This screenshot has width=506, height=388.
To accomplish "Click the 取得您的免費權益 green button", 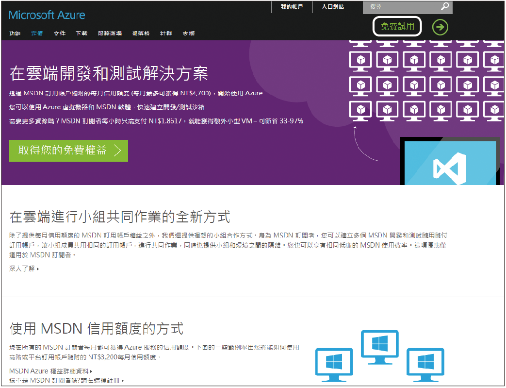I will click(68, 151).
